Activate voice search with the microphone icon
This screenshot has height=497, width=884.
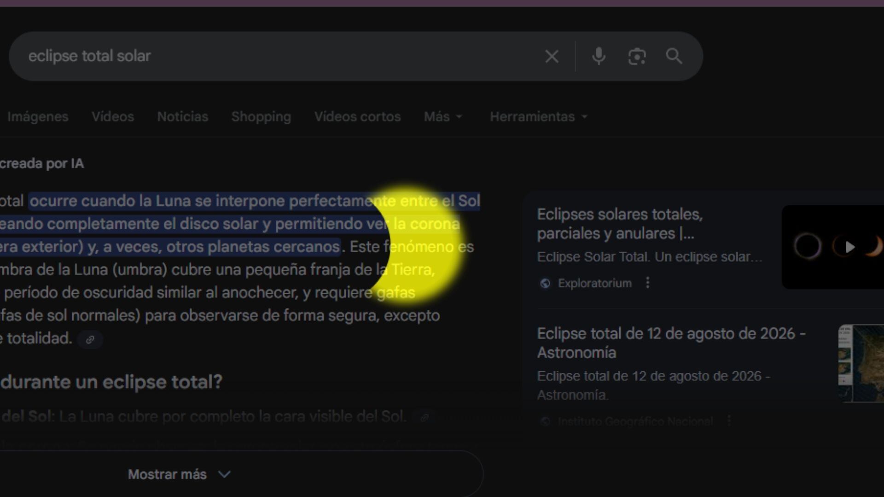(x=599, y=56)
